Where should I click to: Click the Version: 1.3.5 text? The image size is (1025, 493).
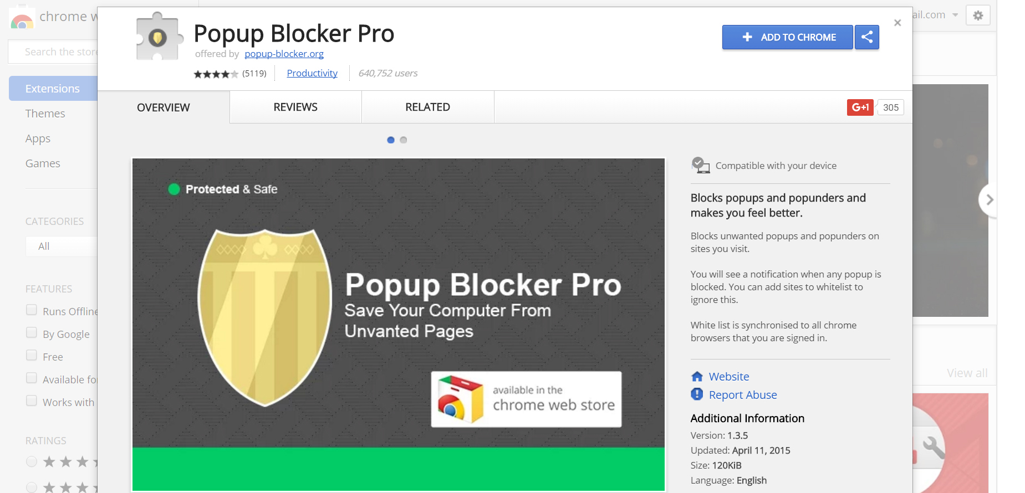click(x=720, y=435)
